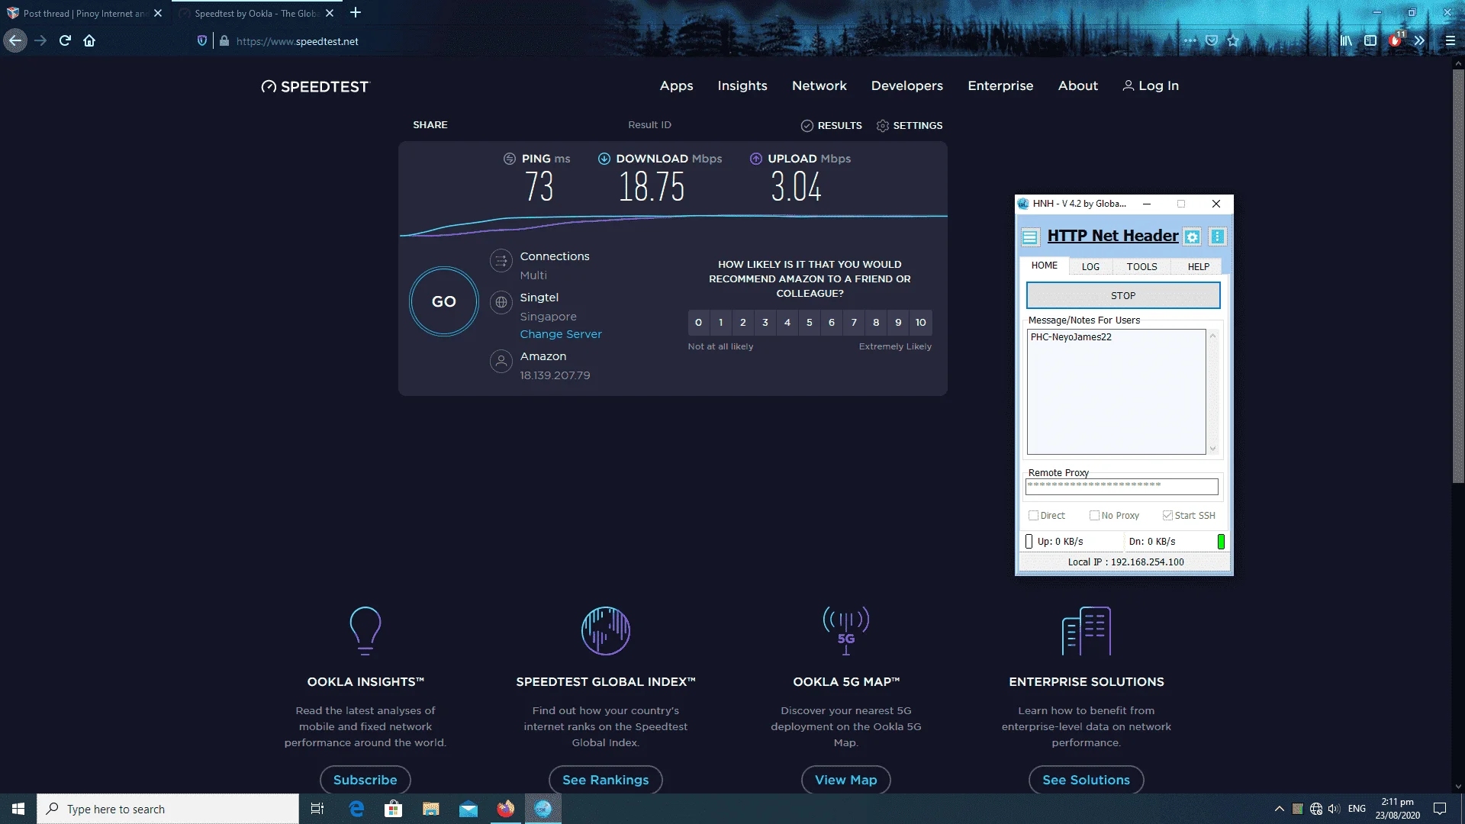Viewport: 1465px width, 824px height.
Task: Click STOP in HTTP Net Header
Action: click(1122, 295)
